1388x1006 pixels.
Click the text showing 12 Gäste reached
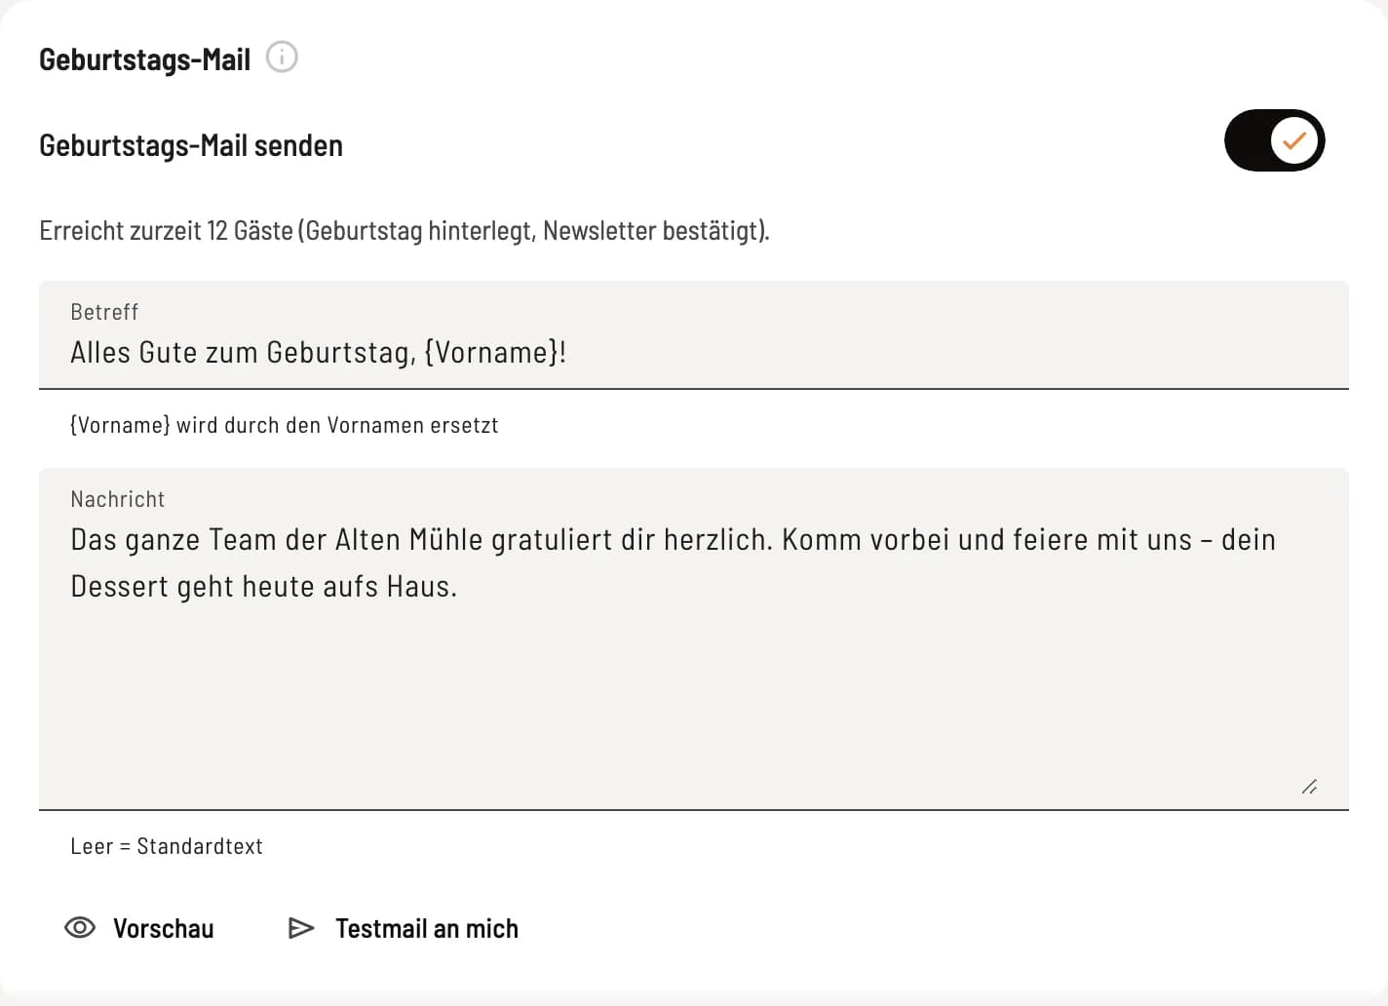tap(405, 231)
